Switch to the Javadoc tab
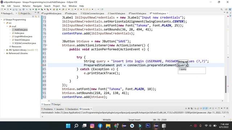The height and width of the screenshot is (130, 232). pyautogui.click(x=59, y=109)
